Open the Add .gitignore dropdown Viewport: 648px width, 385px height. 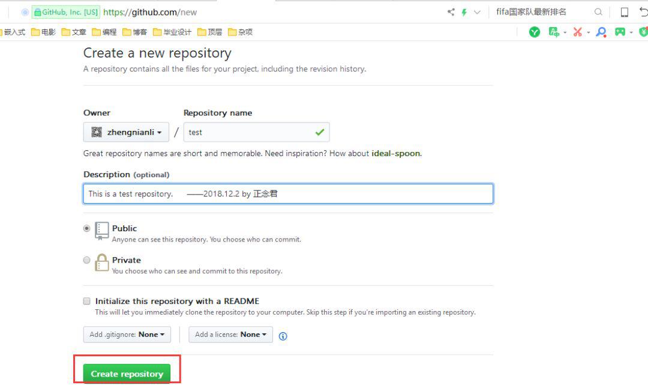pyautogui.click(x=127, y=335)
